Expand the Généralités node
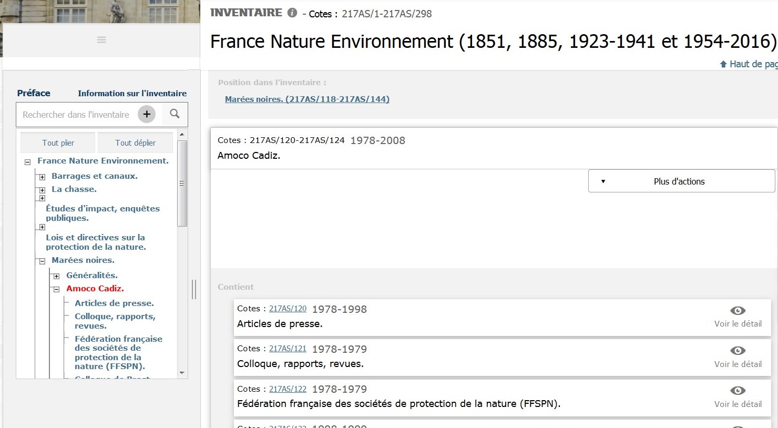The width and height of the screenshot is (778, 428). [56, 276]
